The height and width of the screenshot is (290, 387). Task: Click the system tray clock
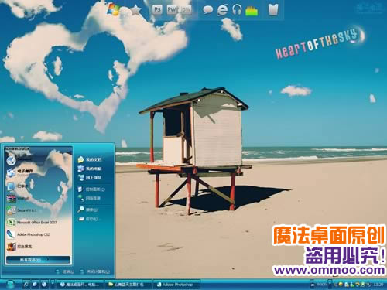tap(378, 285)
